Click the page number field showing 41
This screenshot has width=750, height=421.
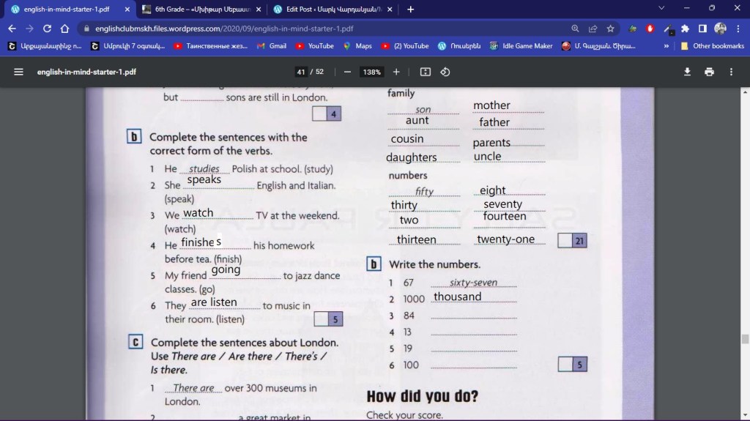pos(301,72)
